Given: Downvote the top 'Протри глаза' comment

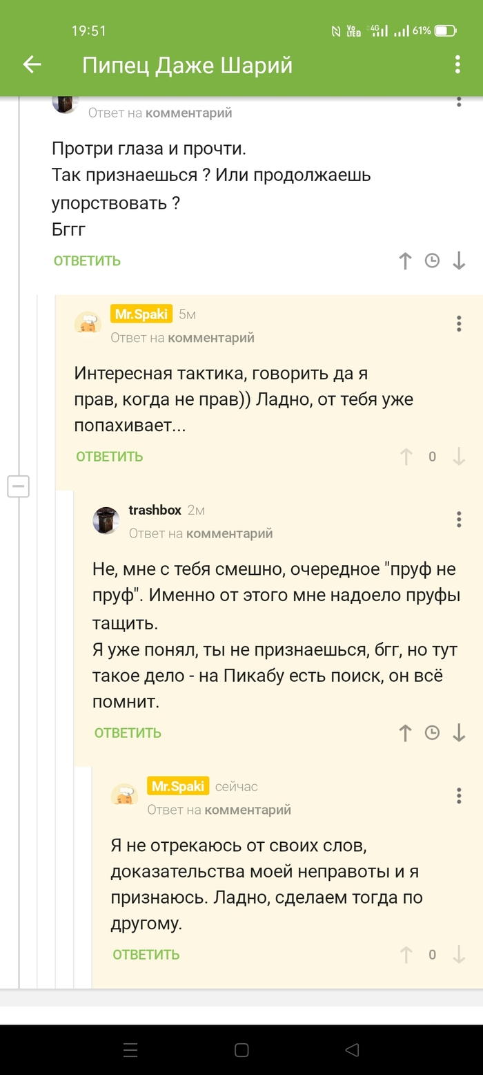Looking at the screenshot, I should (x=459, y=260).
